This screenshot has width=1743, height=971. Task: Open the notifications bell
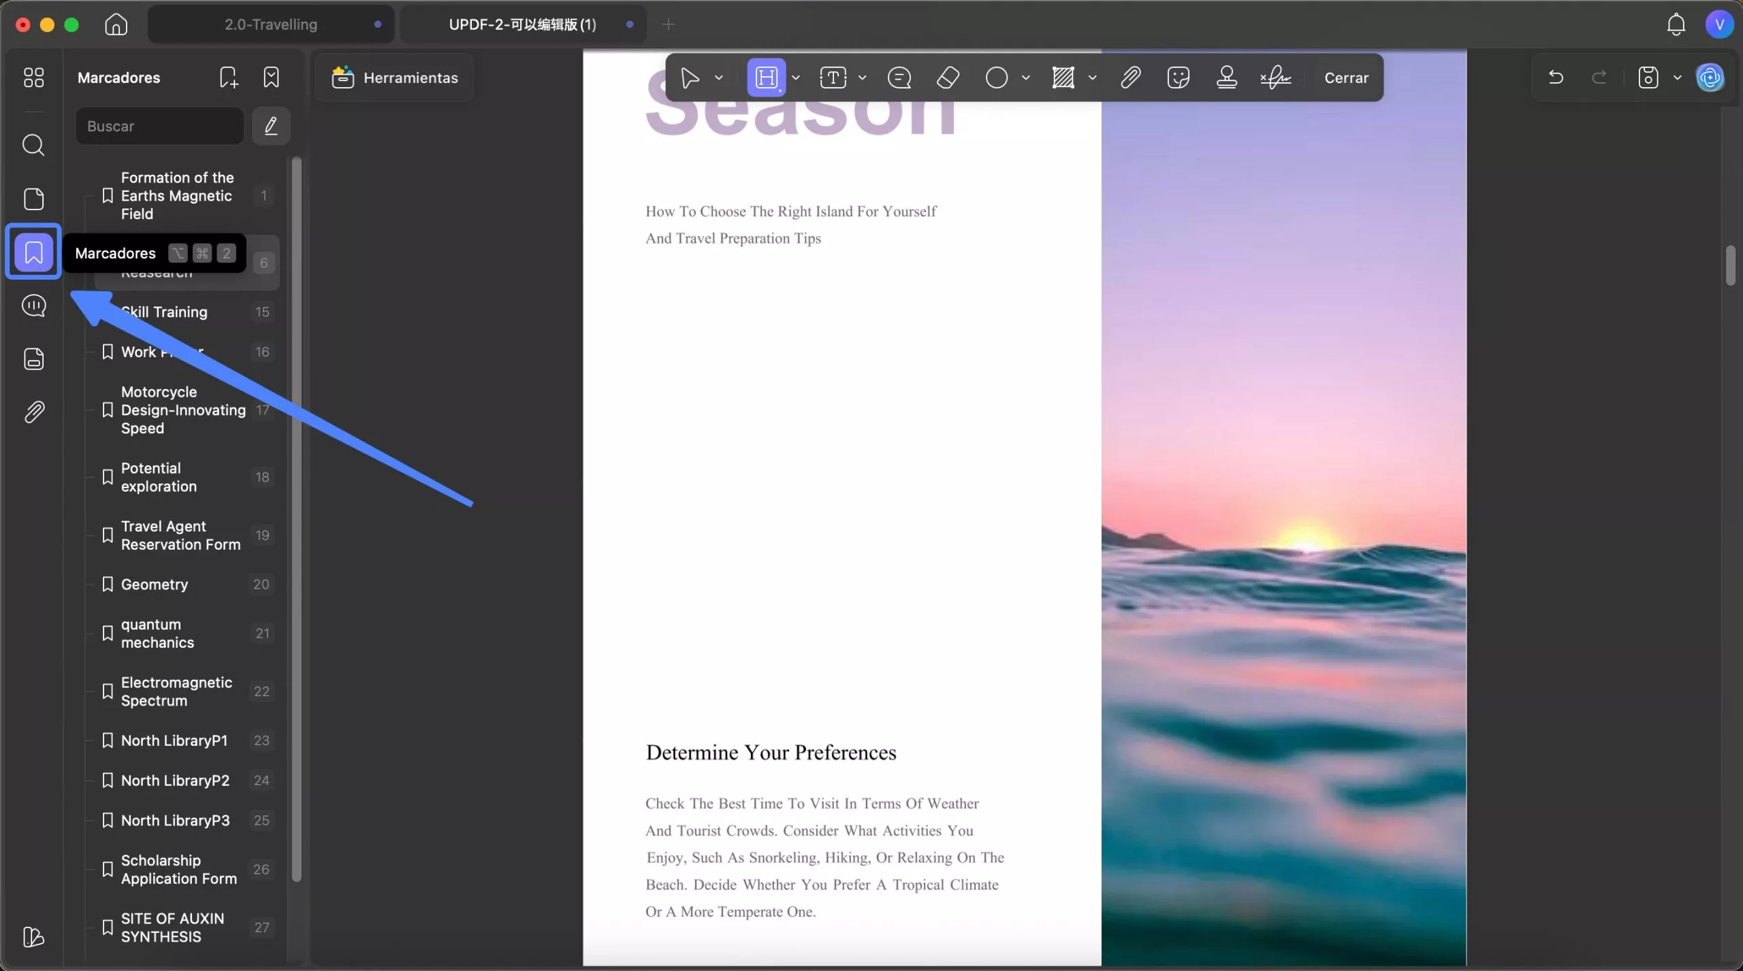click(1676, 24)
